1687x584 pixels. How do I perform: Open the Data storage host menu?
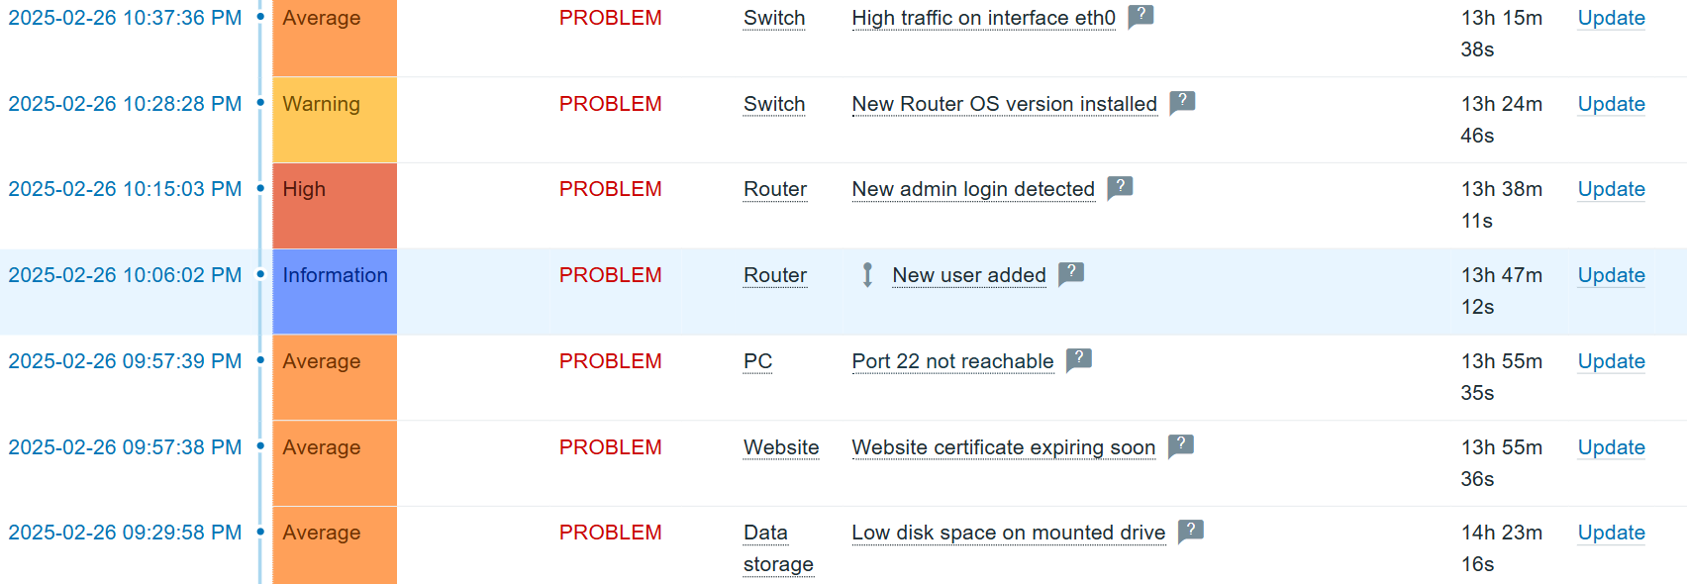coord(778,548)
